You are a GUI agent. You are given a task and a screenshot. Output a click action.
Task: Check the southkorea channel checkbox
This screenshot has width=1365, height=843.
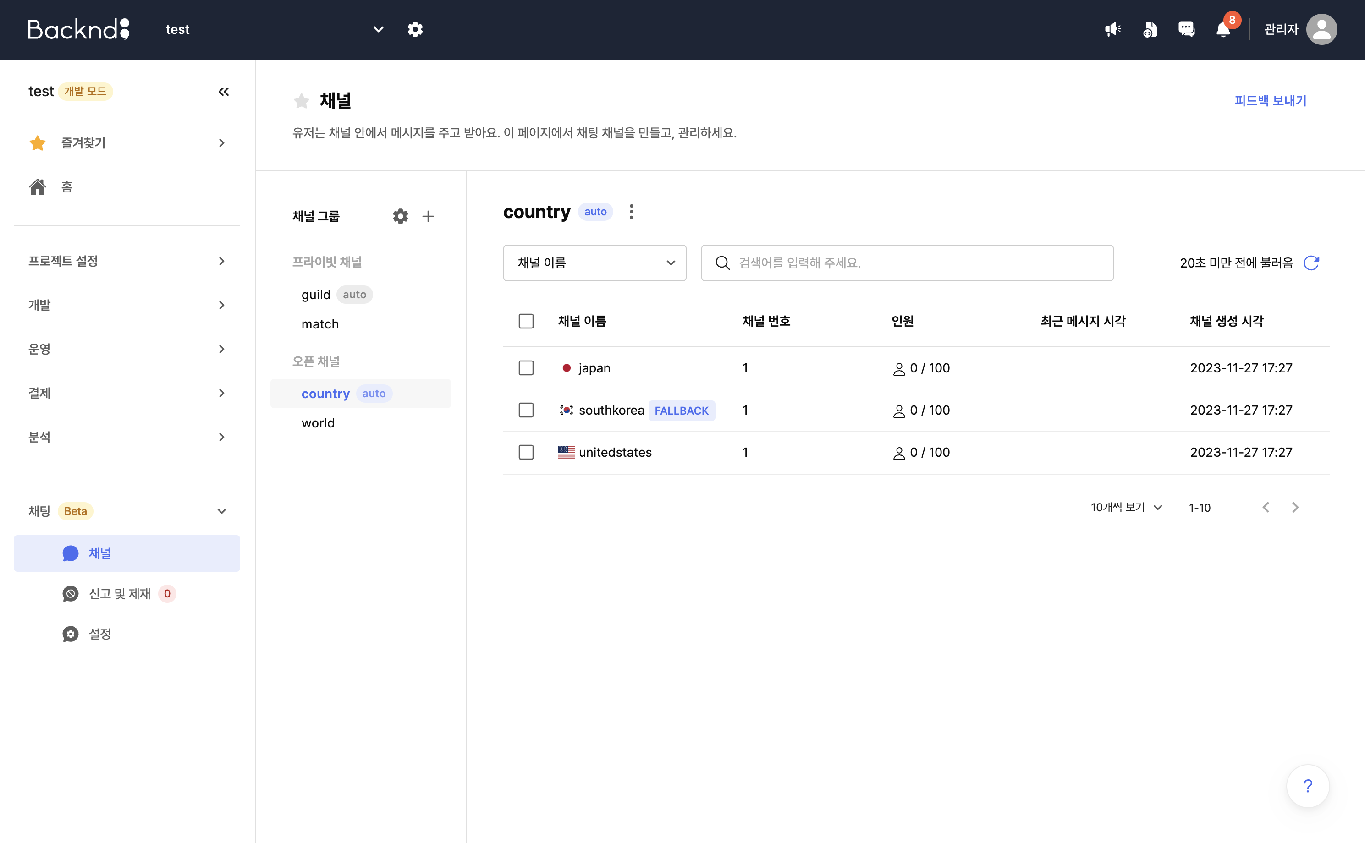click(x=525, y=411)
